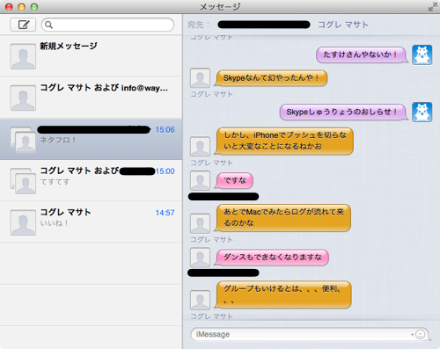Click avatar of 新規メッセージ entry
This screenshot has width=440, height=349.
23,56
